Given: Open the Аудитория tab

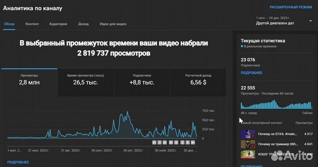Looking at the screenshot, I should click(x=58, y=24).
